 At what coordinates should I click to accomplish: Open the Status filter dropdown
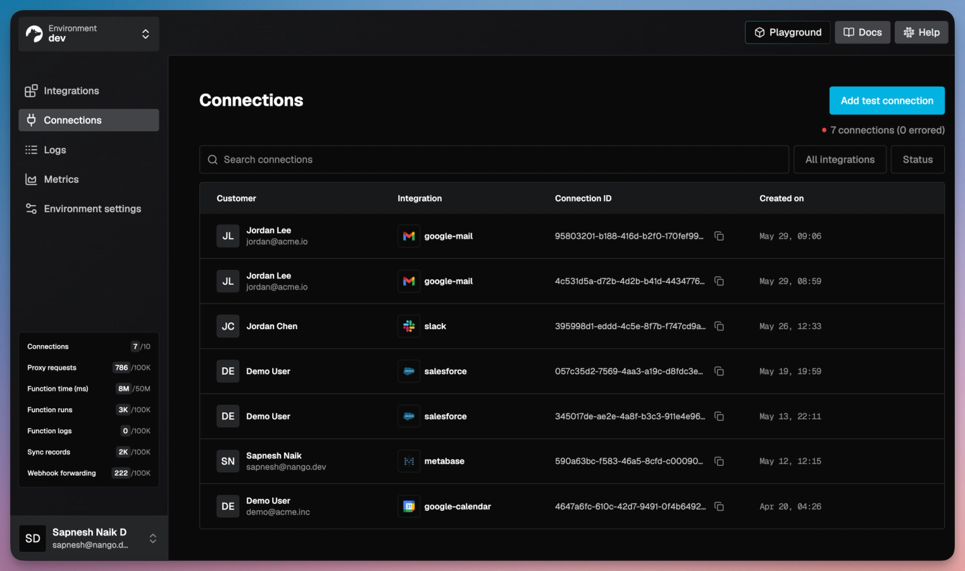[917, 160]
